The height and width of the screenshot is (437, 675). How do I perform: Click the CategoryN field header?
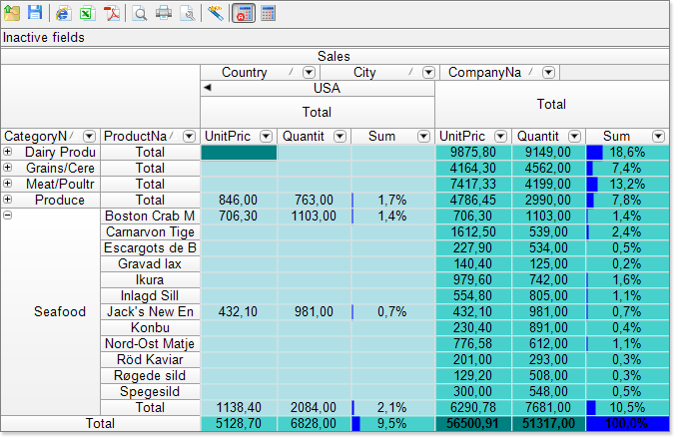(50, 137)
